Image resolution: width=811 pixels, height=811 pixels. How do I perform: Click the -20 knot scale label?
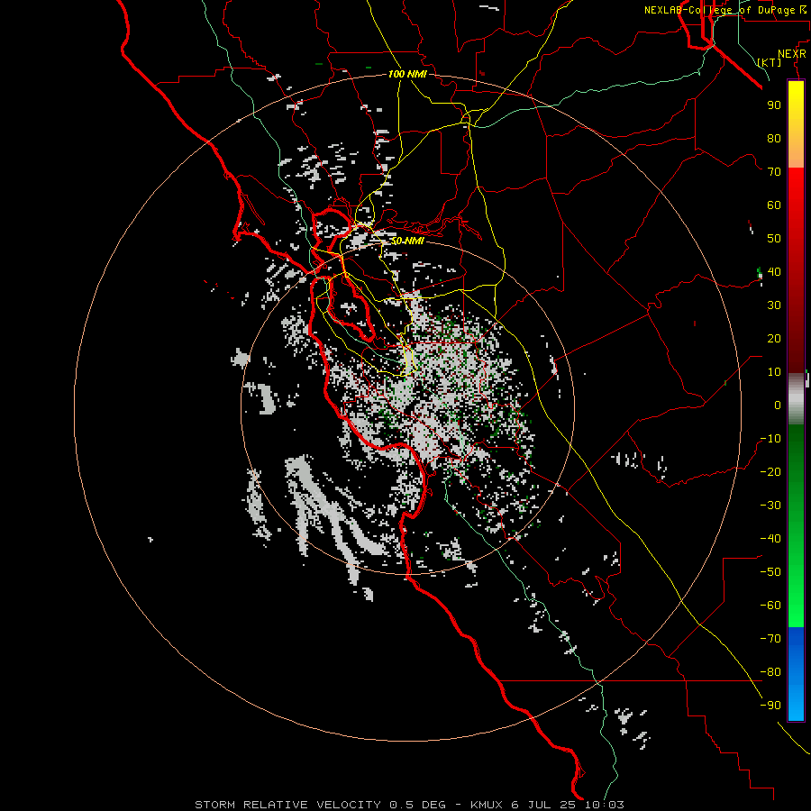point(770,471)
